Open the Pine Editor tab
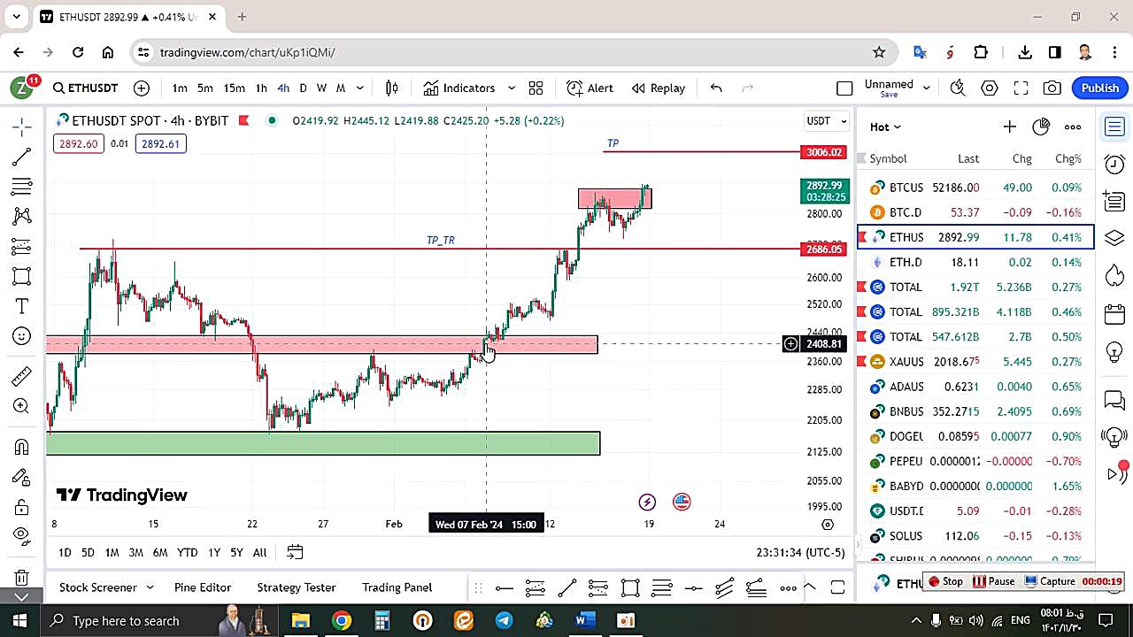The image size is (1133, 637). click(x=203, y=587)
